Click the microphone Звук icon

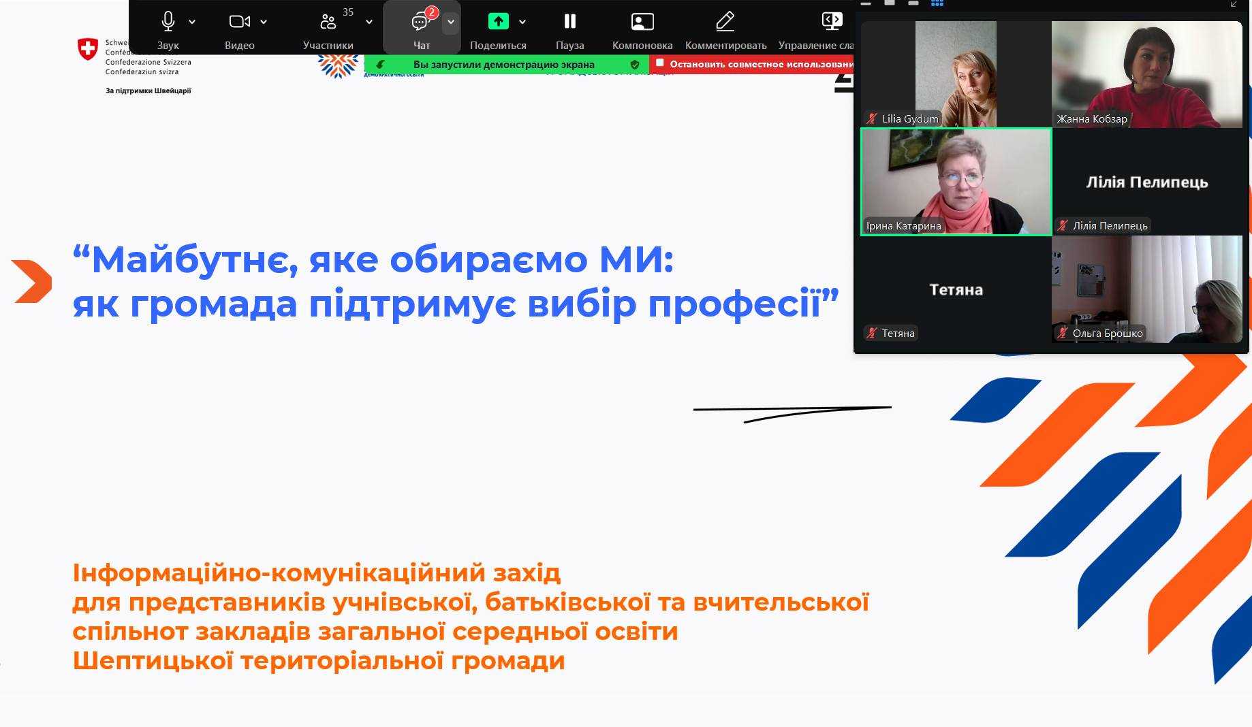(168, 22)
